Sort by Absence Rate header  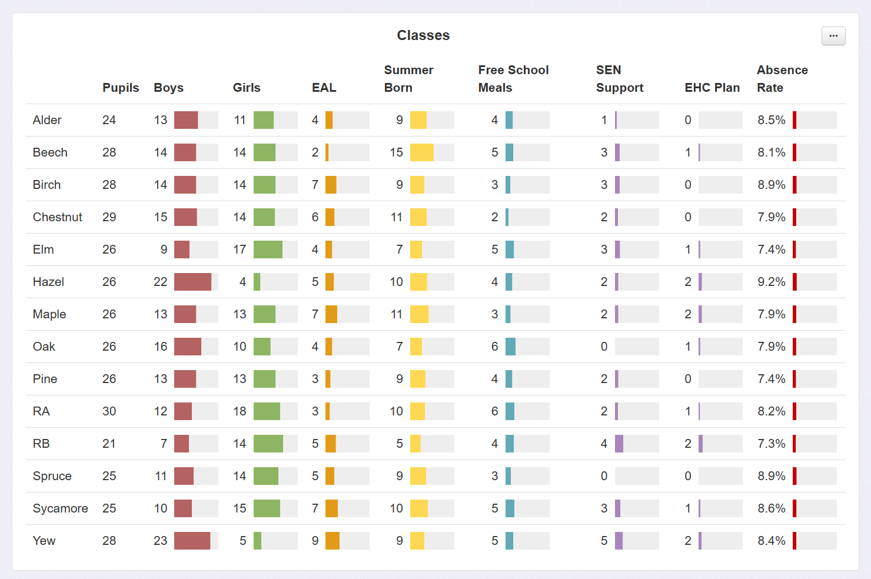782,79
